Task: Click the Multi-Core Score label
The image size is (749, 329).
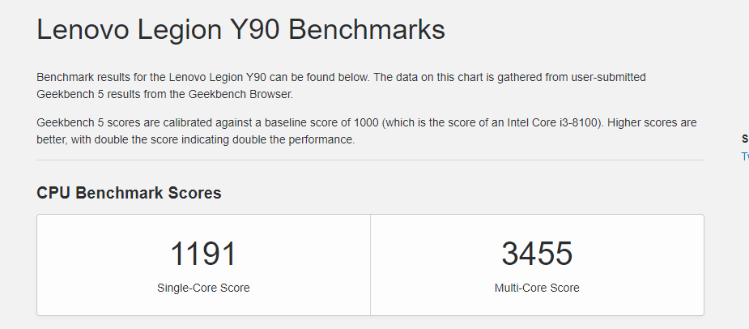Action: [537, 288]
